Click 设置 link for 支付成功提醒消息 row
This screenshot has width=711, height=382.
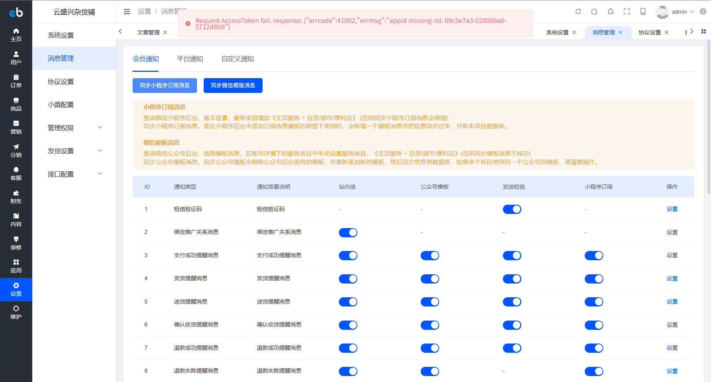tap(672, 255)
